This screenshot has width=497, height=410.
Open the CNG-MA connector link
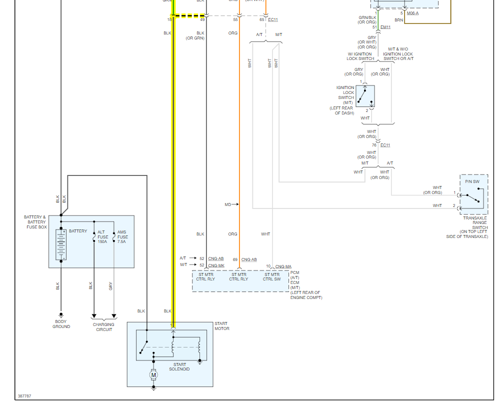point(283,266)
